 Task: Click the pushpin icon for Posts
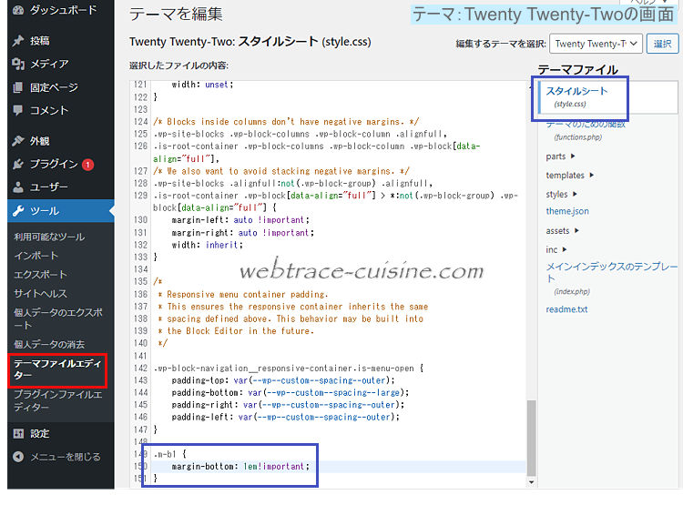[x=18, y=40]
